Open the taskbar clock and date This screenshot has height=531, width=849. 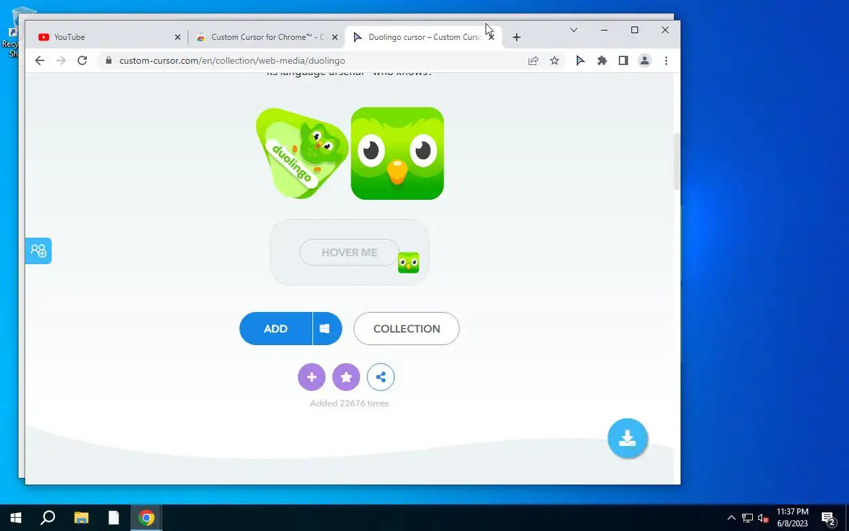pyautogui.click(x=793, y=518)
